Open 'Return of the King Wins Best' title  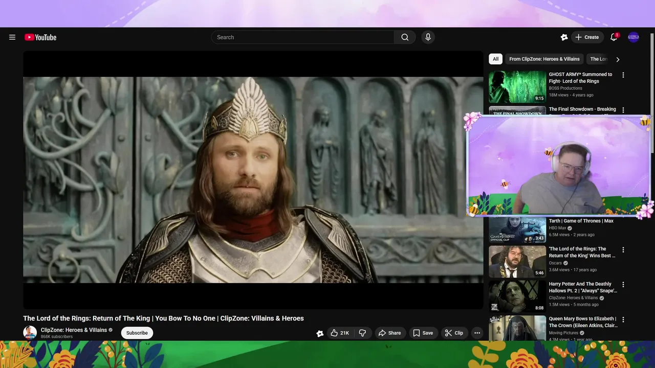[582, 252]
